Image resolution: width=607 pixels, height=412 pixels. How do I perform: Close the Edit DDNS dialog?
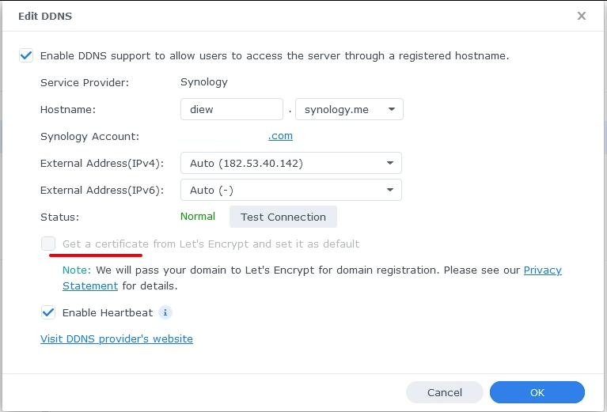pos(582,16)
